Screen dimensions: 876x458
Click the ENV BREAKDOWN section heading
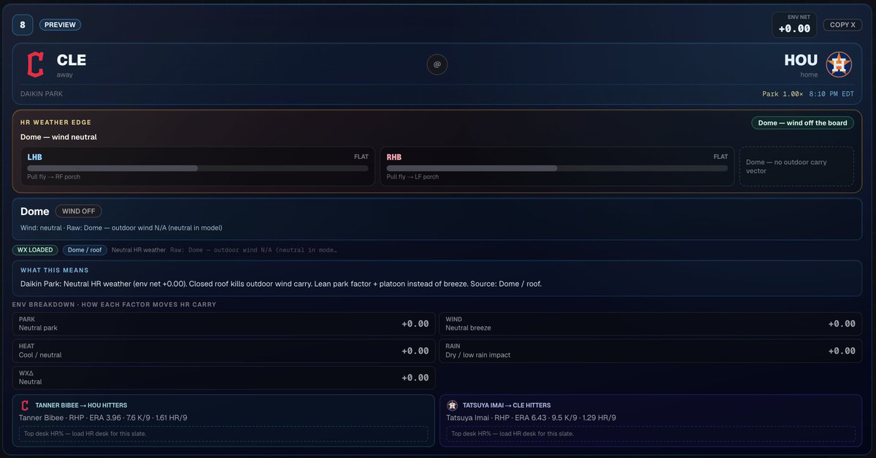point(114,304)
